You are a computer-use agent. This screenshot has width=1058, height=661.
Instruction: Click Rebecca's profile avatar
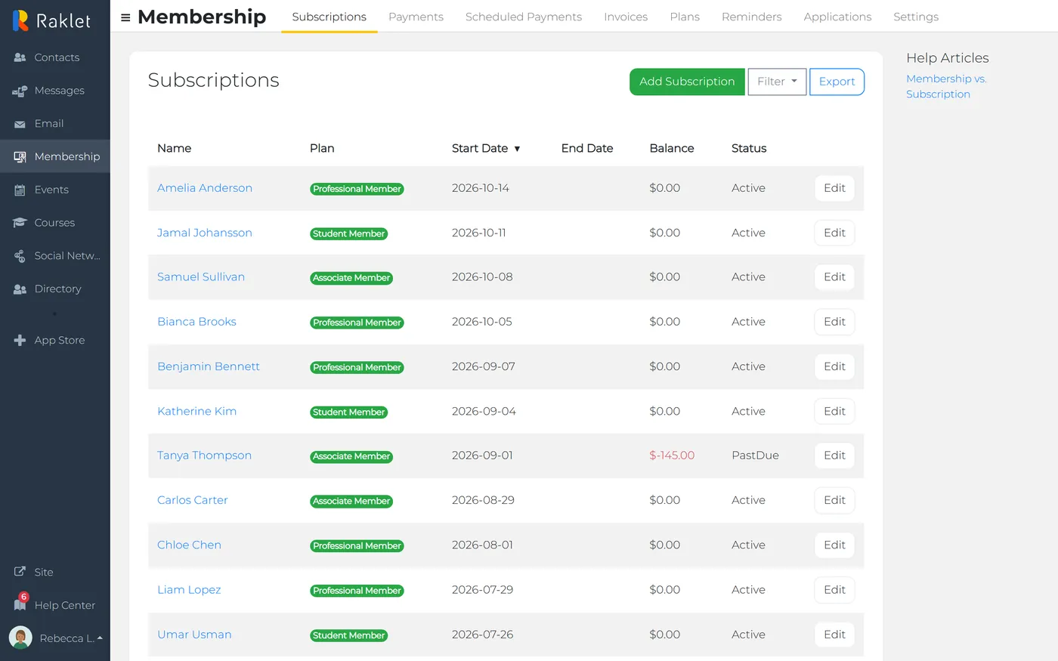20,638
